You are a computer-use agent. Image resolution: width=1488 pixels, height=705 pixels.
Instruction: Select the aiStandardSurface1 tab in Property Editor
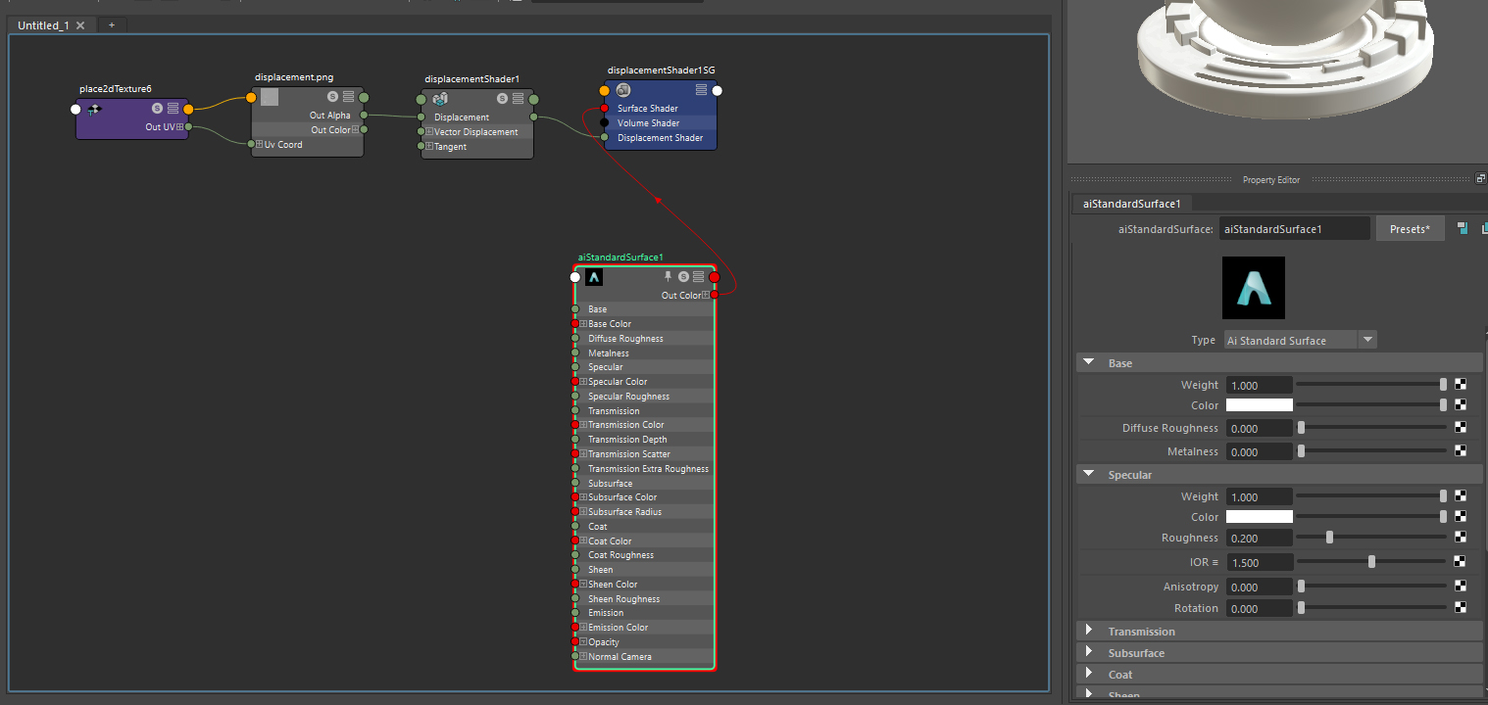pos(1131,203)
